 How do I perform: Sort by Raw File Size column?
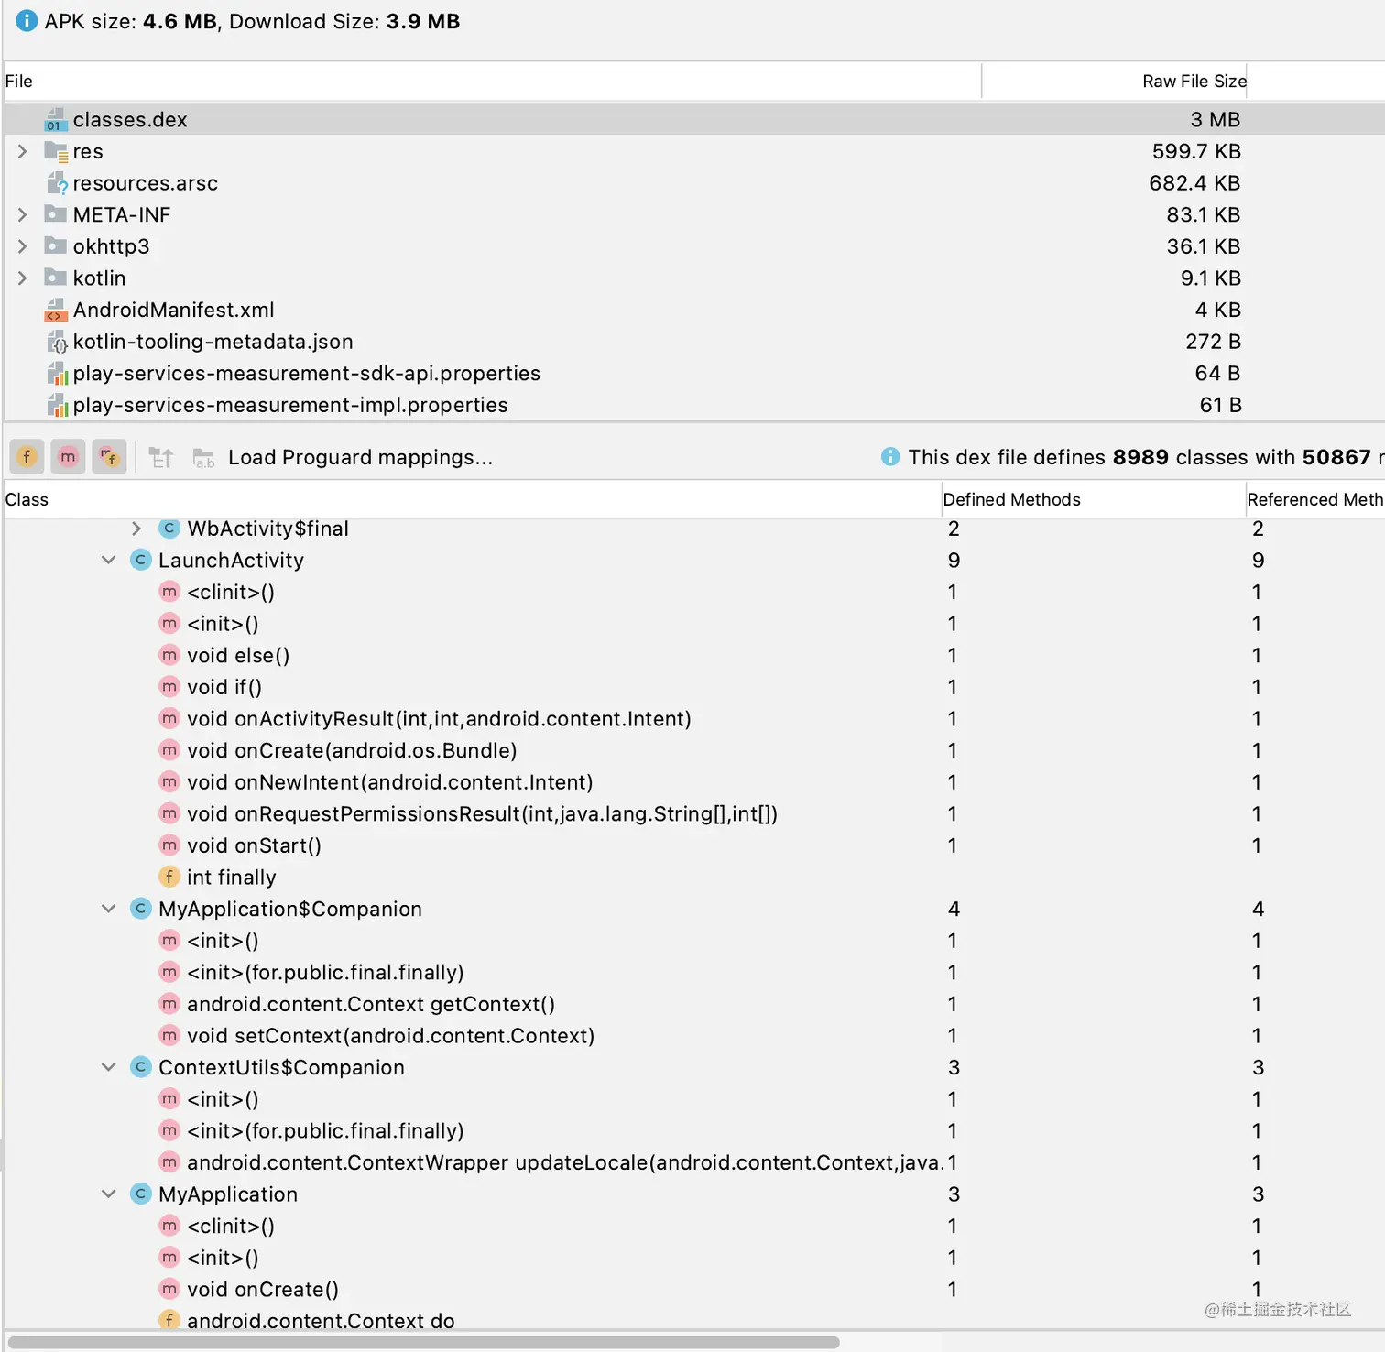(1115, 81)
